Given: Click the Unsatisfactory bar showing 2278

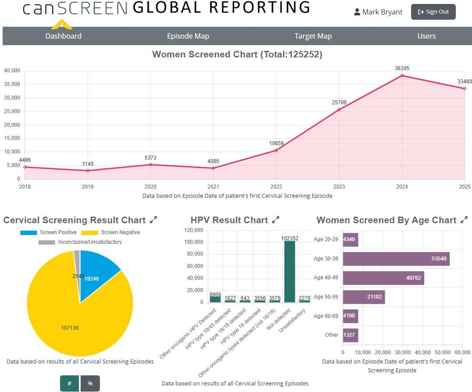Looking at the screenshot, I should [x=304, y=301].
